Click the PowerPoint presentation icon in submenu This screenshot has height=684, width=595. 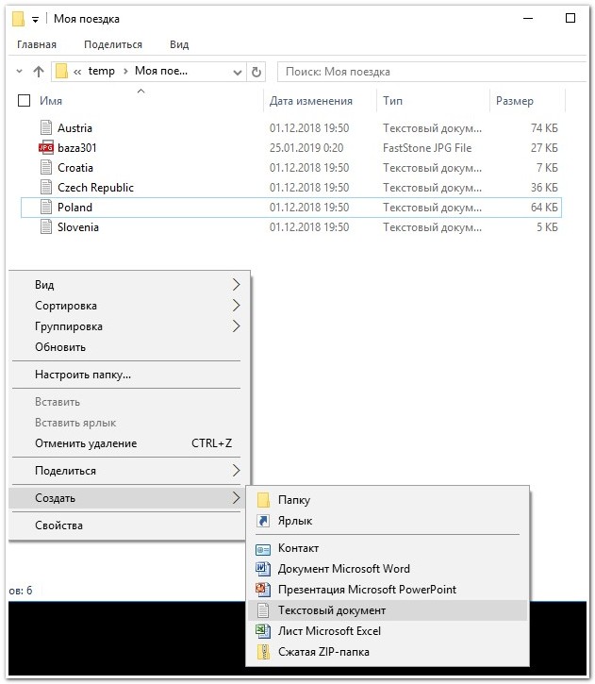coord(263,590)
